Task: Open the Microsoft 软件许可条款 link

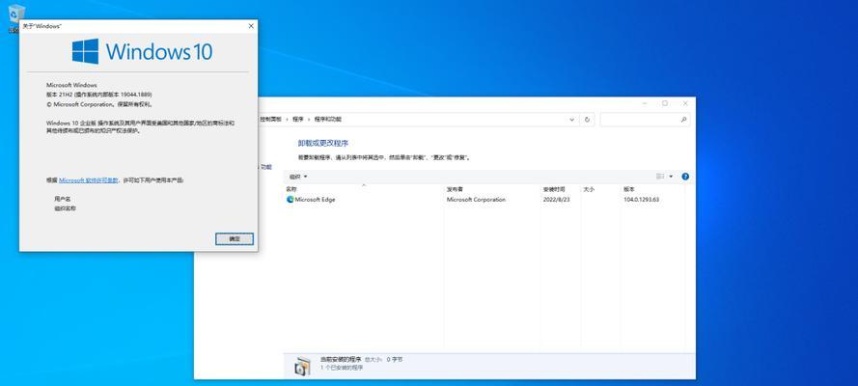Action: [88, 179]
